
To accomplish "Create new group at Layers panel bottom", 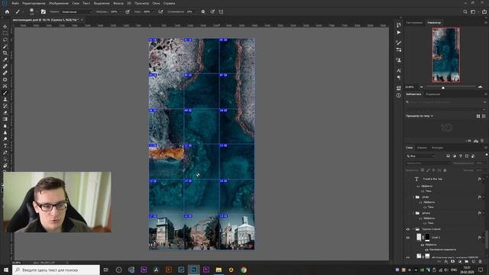I will tap(467, 261).
